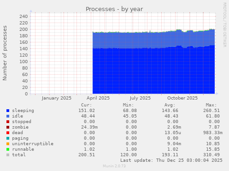Click the 'zombie' legend label
This screenshot has height=171, width=229.
coord(20,127)
